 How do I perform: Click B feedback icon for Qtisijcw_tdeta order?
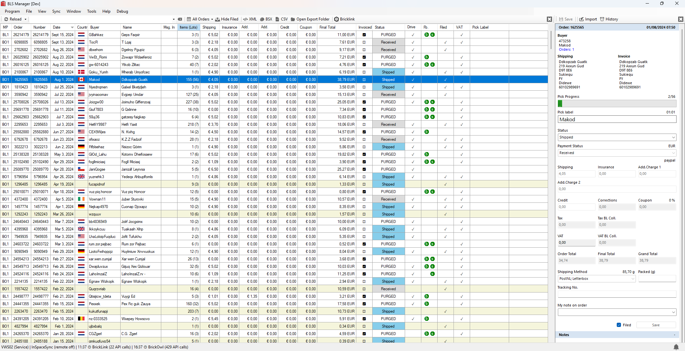(x=427, y=296)
